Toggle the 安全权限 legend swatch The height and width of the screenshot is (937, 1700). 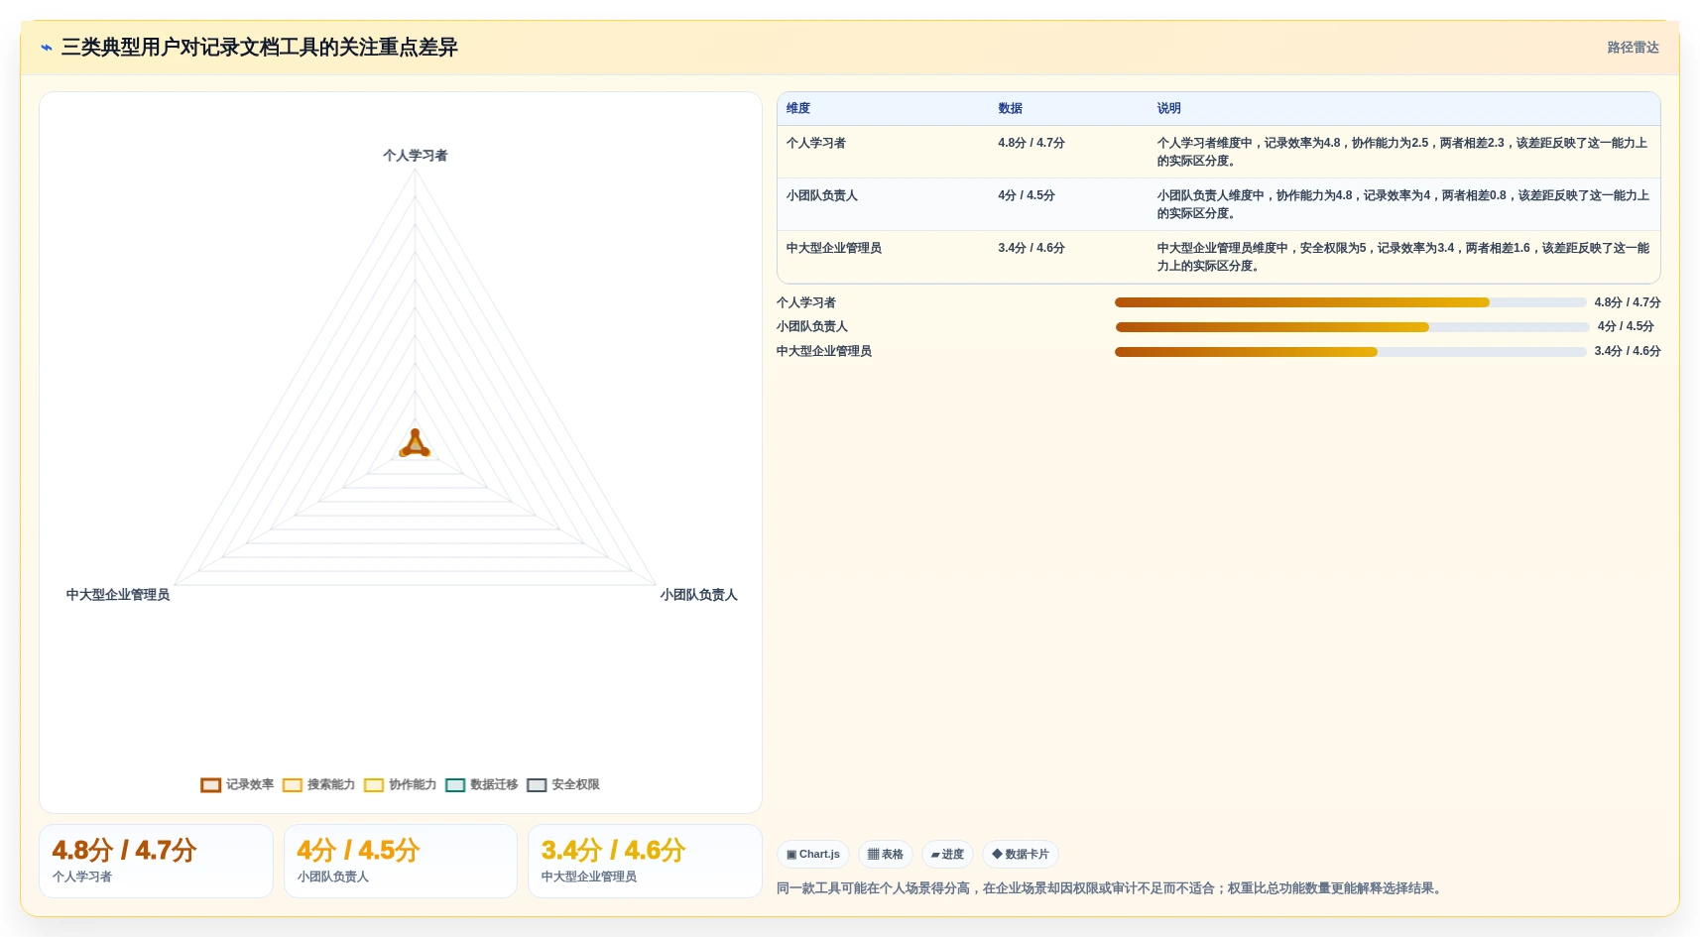[x=537, y=785]
